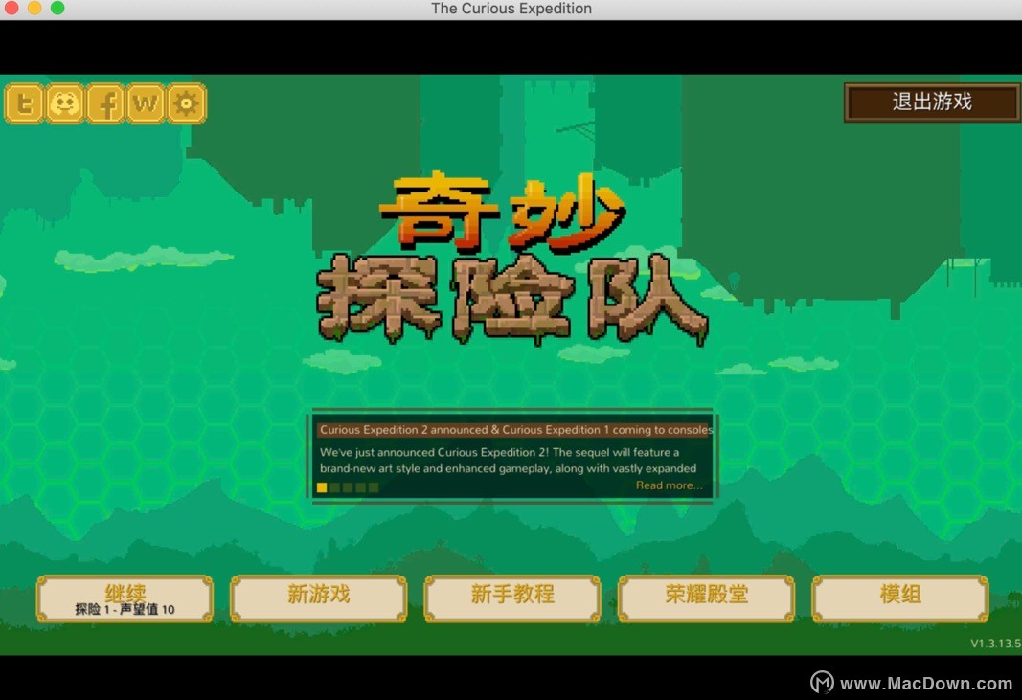This screenshot has width=1022, height=700.
Task: Open the Twitter icon button
Action: pyautogui.click(x=24, y=103)
